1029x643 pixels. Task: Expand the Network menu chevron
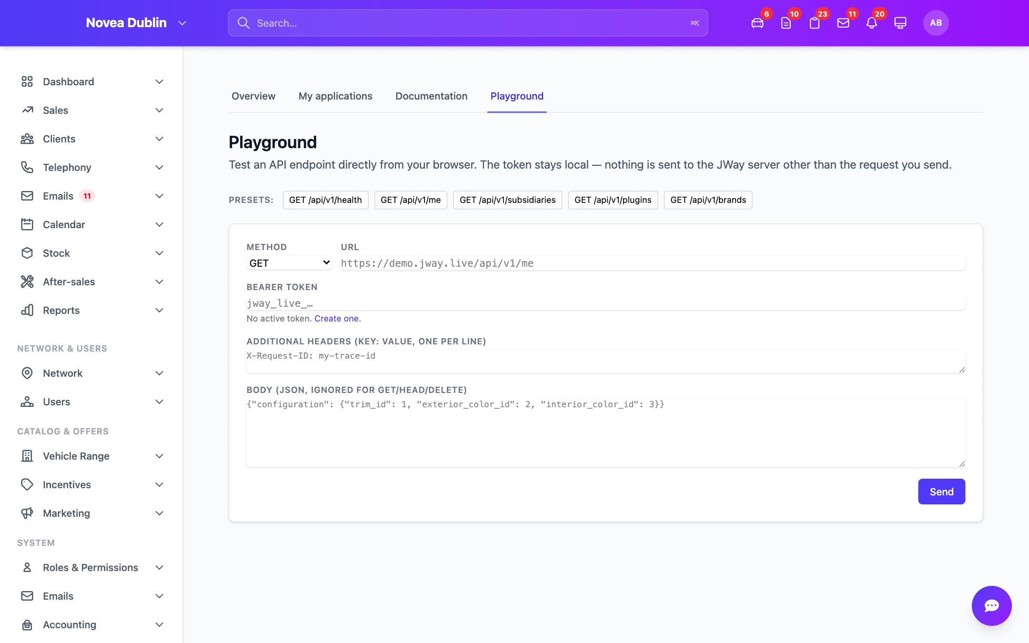(160, 373)
